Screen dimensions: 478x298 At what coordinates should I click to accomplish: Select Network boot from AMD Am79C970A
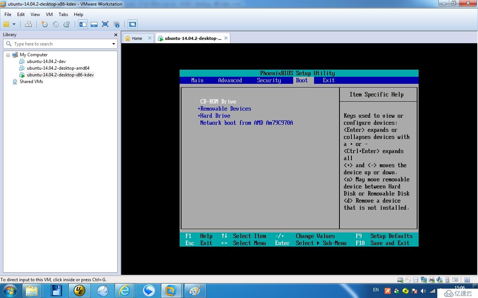pos(246,123)
